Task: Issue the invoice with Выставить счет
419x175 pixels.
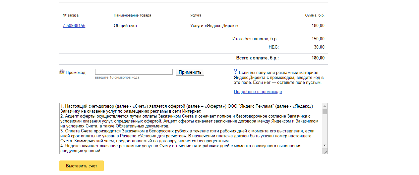Action: click(x=82, y=166)
